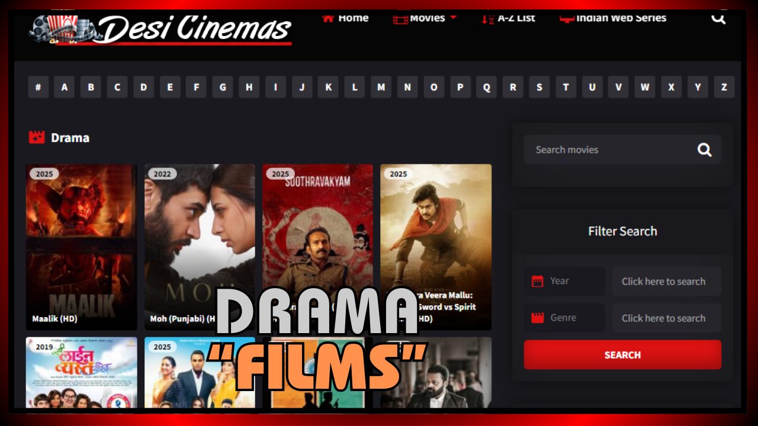Filter movies by letter Z
758x426 pixels.
click(x=724, y=87)
